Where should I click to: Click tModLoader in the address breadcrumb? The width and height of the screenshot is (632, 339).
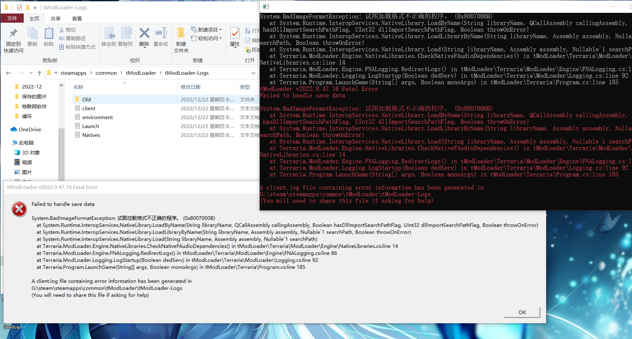141,73
